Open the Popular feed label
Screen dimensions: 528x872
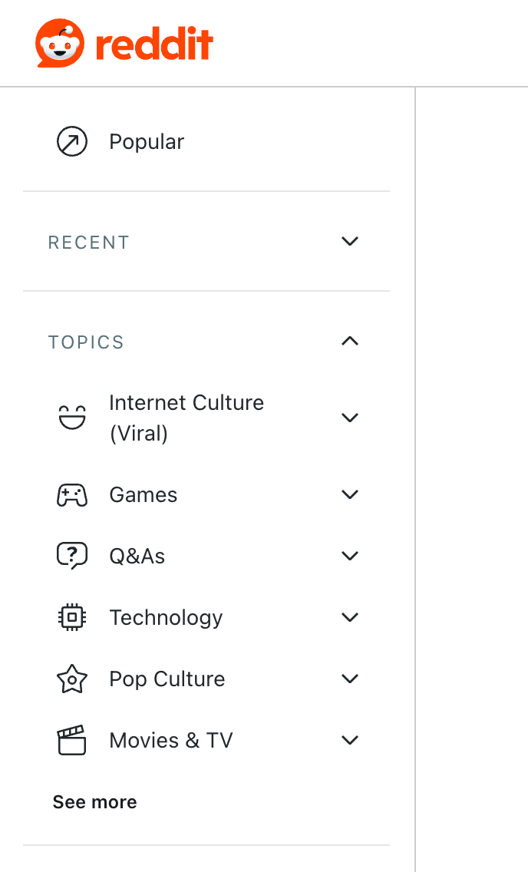point(147,142)
